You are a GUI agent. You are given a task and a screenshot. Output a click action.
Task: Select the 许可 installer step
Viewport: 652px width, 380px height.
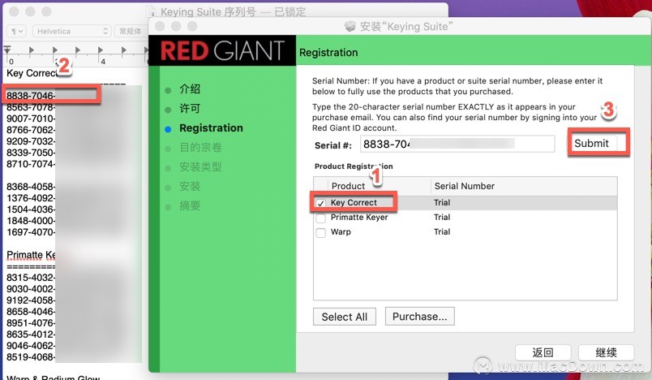pyautogui.click(x=189, y=109)
